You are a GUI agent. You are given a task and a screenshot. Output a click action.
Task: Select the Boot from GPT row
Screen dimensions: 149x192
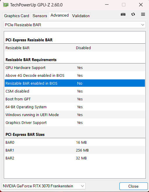(75, 99)
